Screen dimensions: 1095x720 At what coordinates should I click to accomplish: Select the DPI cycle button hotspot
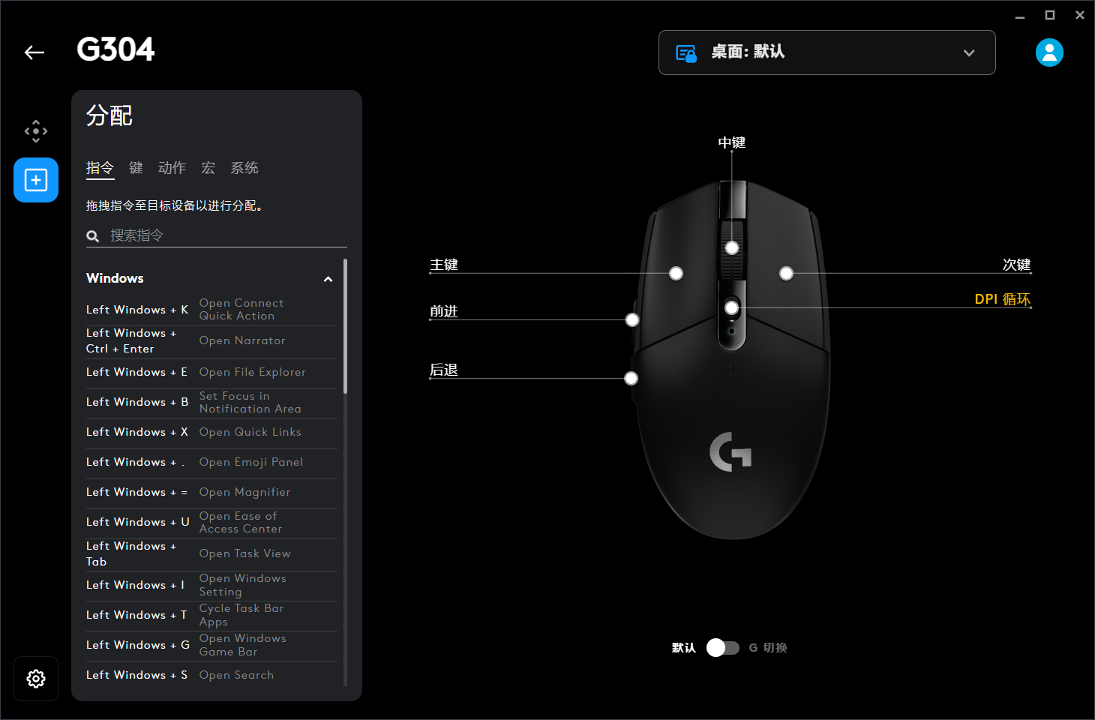click(x=732, y=307)
